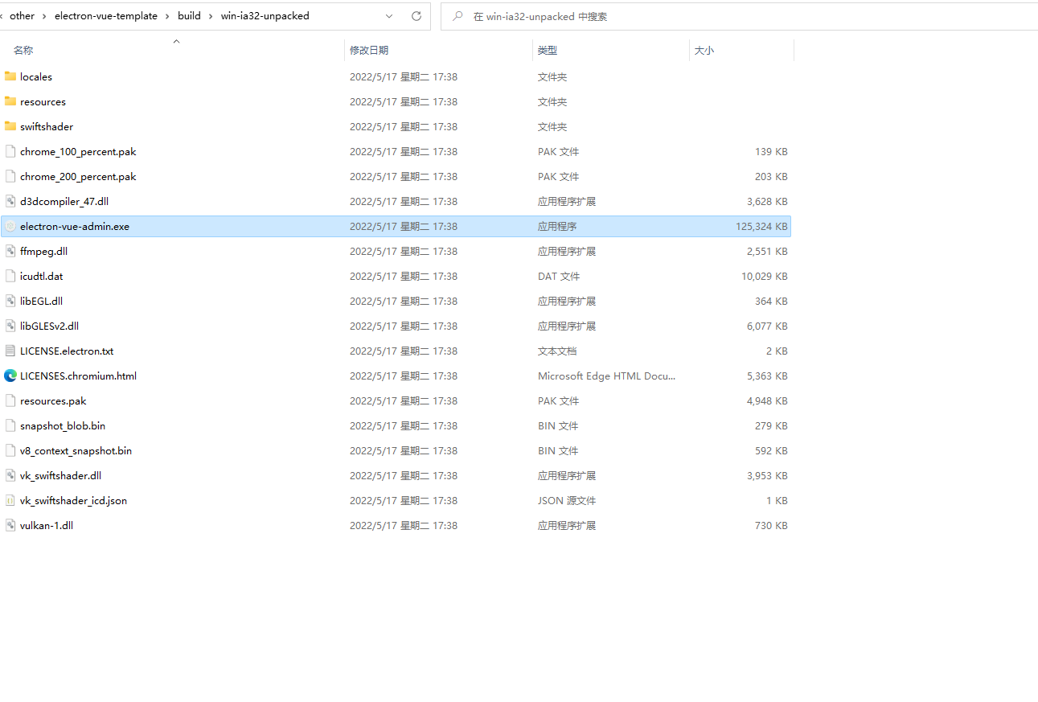The width and height of the screenshot is (1038, 702).
Task: Click the electron-vue-admin.exe application icon
Action: (x=10, y=226)
